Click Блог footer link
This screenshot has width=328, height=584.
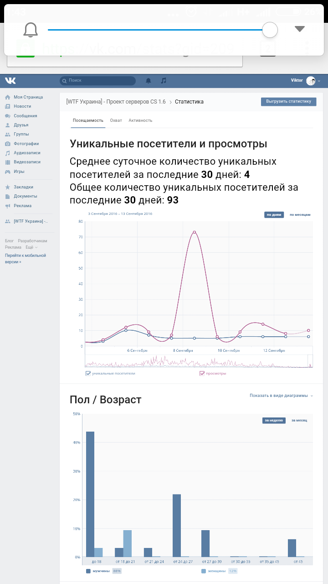(9, 241)
